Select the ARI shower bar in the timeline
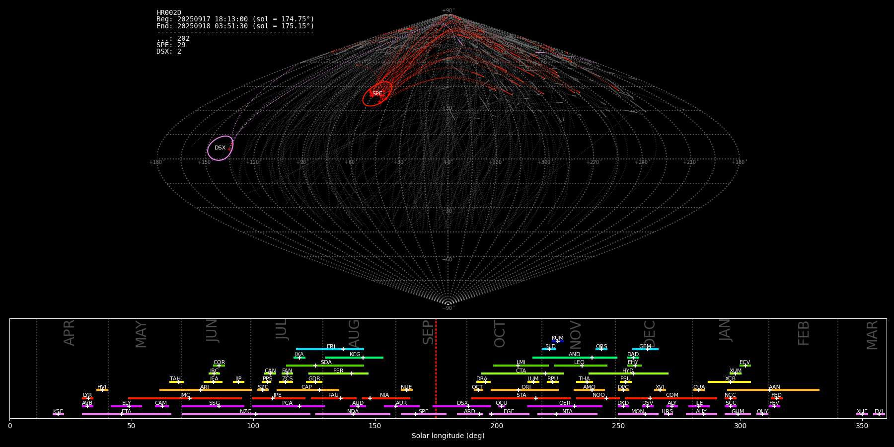Image resolution: width=894 pixels, height=447 pixels. coord(205,390)
